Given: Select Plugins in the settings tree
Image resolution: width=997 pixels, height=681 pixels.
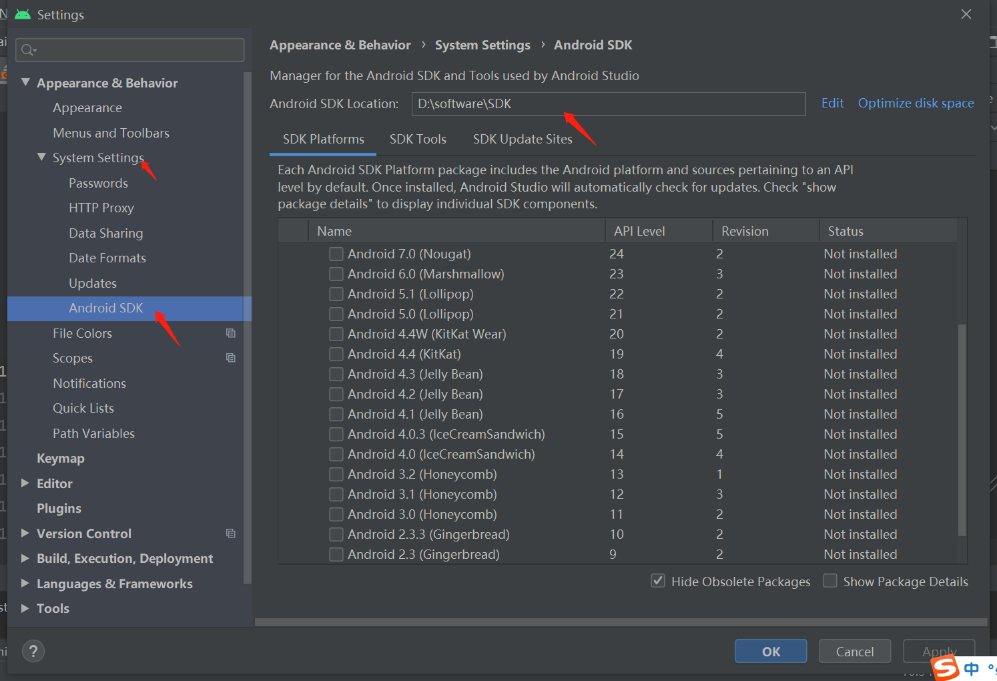Looking at the screenshot, I should point(59,508).
